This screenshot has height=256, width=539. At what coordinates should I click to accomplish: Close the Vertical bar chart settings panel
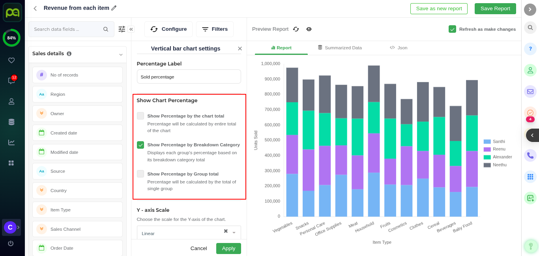tap(240, 49)
